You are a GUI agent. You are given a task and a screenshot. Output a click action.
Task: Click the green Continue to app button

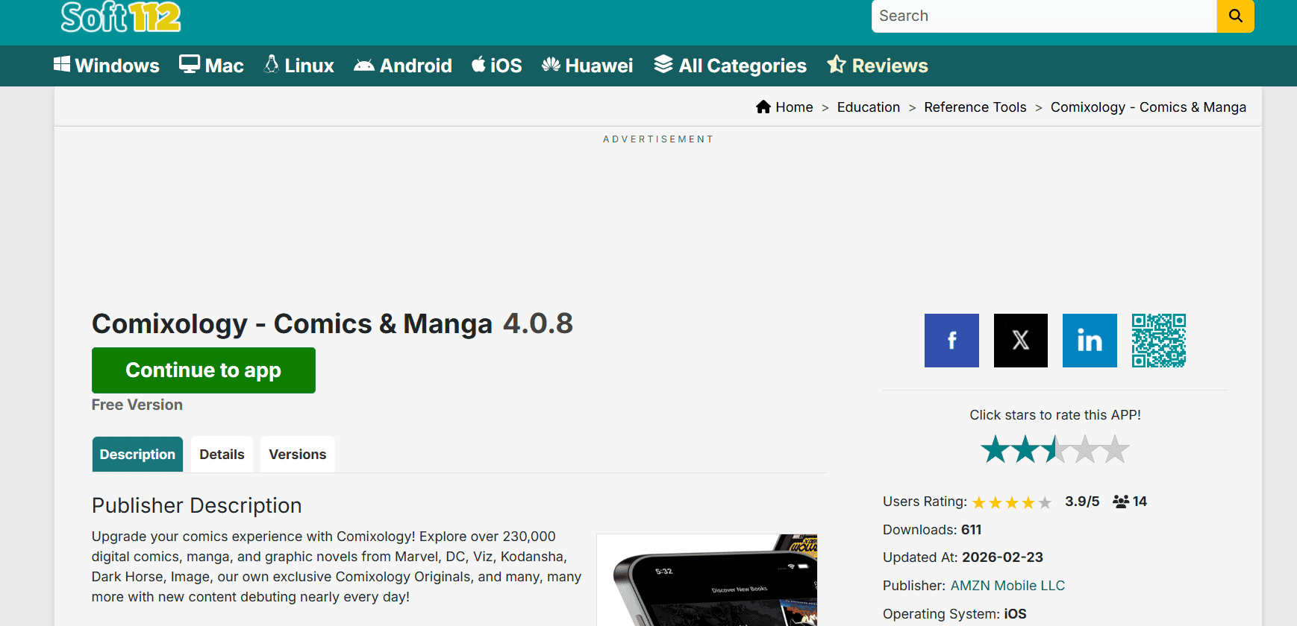[x=204, y=370]
